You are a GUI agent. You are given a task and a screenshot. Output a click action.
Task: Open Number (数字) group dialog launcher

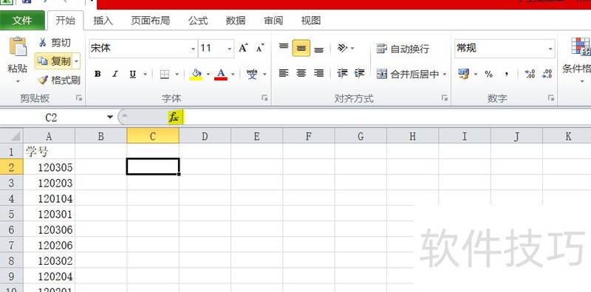tap(551, 98)
